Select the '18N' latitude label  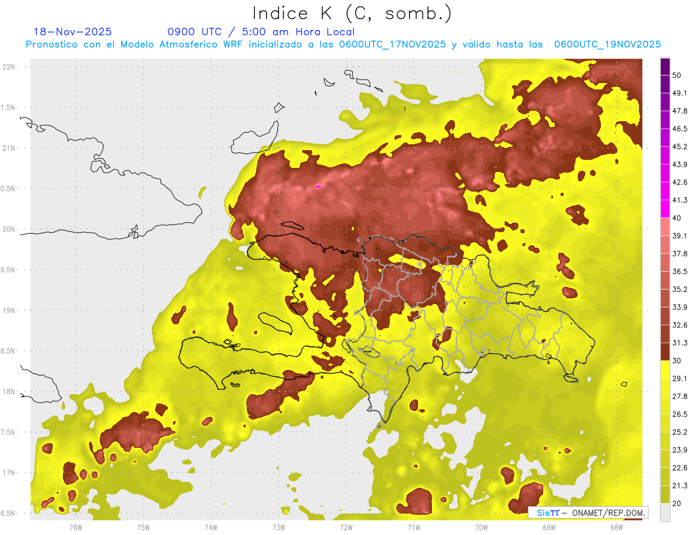pyautogui.click(x=9, y=391)
